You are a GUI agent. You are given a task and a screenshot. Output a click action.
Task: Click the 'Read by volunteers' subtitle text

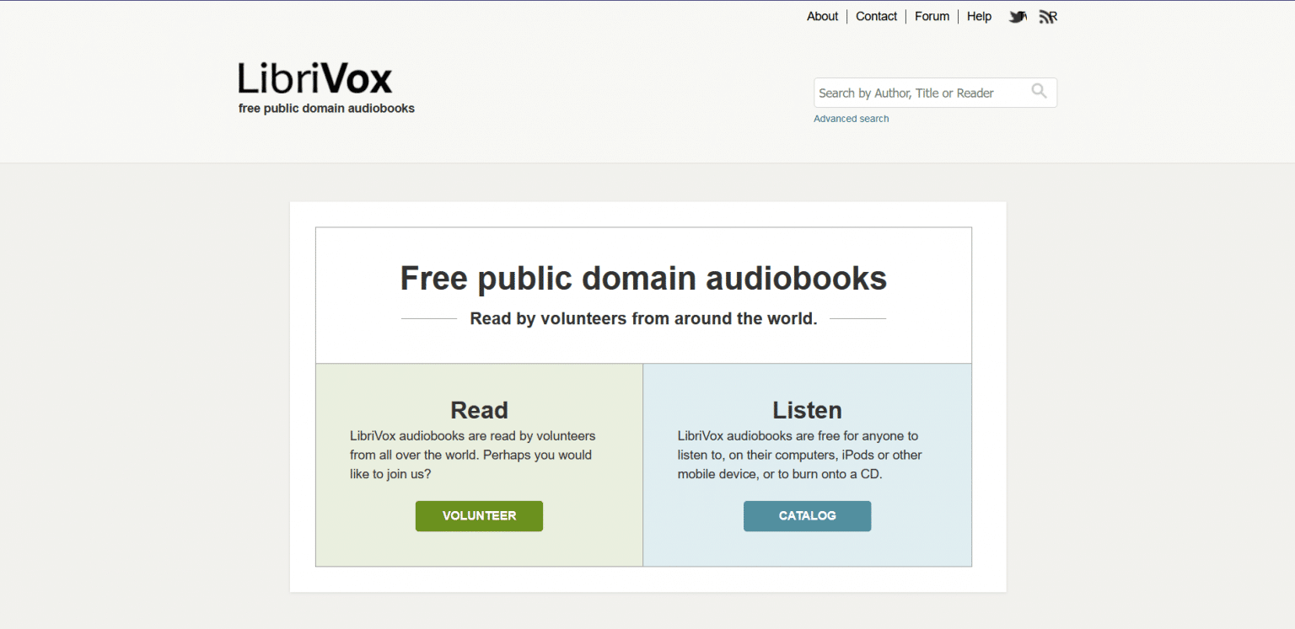tap(643, 318)
